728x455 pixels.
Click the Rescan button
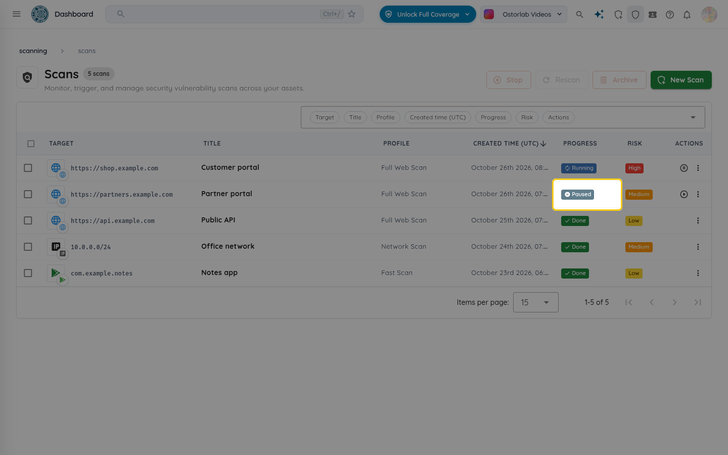pos(562,80)
